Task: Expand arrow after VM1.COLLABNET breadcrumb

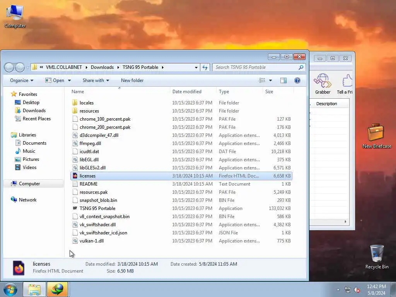Action: pos(86,67)
